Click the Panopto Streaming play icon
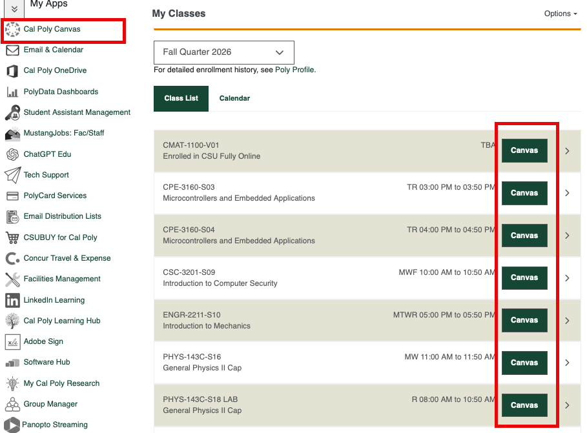Image resolution: width=587 pixels, height=433 pixels. (x=12, y=425)
